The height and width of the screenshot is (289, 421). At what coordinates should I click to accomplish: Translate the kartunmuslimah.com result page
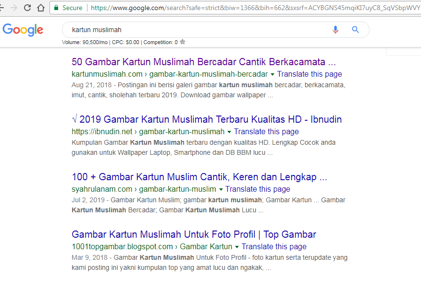pos(310,74)
